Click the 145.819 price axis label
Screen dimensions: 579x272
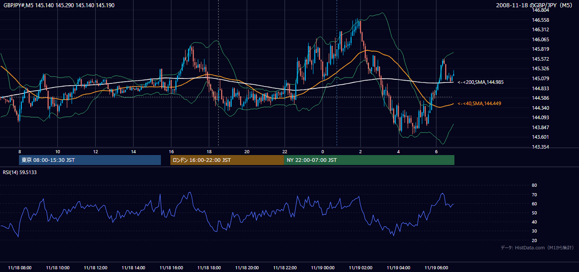[540, 49]
